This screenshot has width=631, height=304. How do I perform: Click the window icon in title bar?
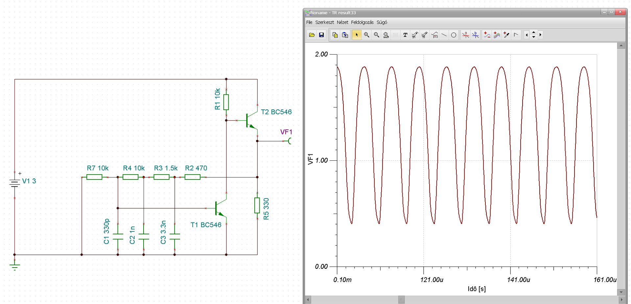[x=308, y=13]
